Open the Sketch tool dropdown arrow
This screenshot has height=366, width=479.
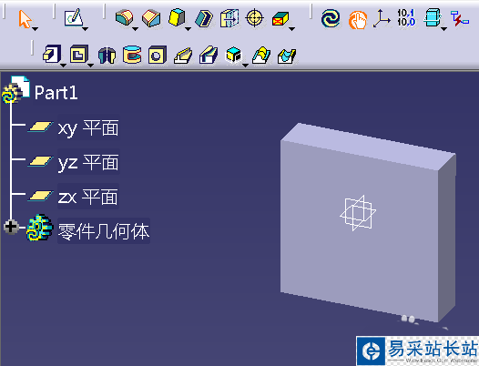point(86,29)
